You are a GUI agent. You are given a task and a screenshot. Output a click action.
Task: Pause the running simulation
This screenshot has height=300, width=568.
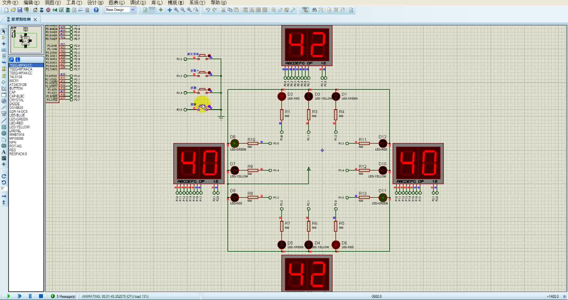point(30,296)
